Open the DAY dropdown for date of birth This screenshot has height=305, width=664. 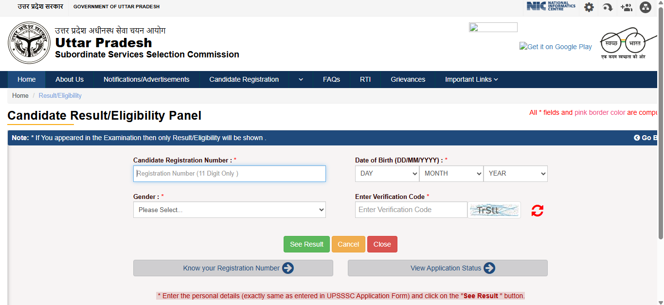[x=387, y=174]
